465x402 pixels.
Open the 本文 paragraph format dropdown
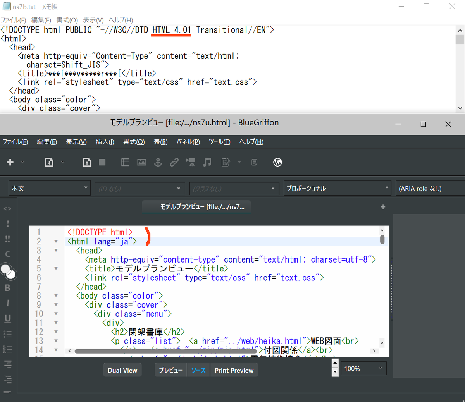click(x=50, y=188)
